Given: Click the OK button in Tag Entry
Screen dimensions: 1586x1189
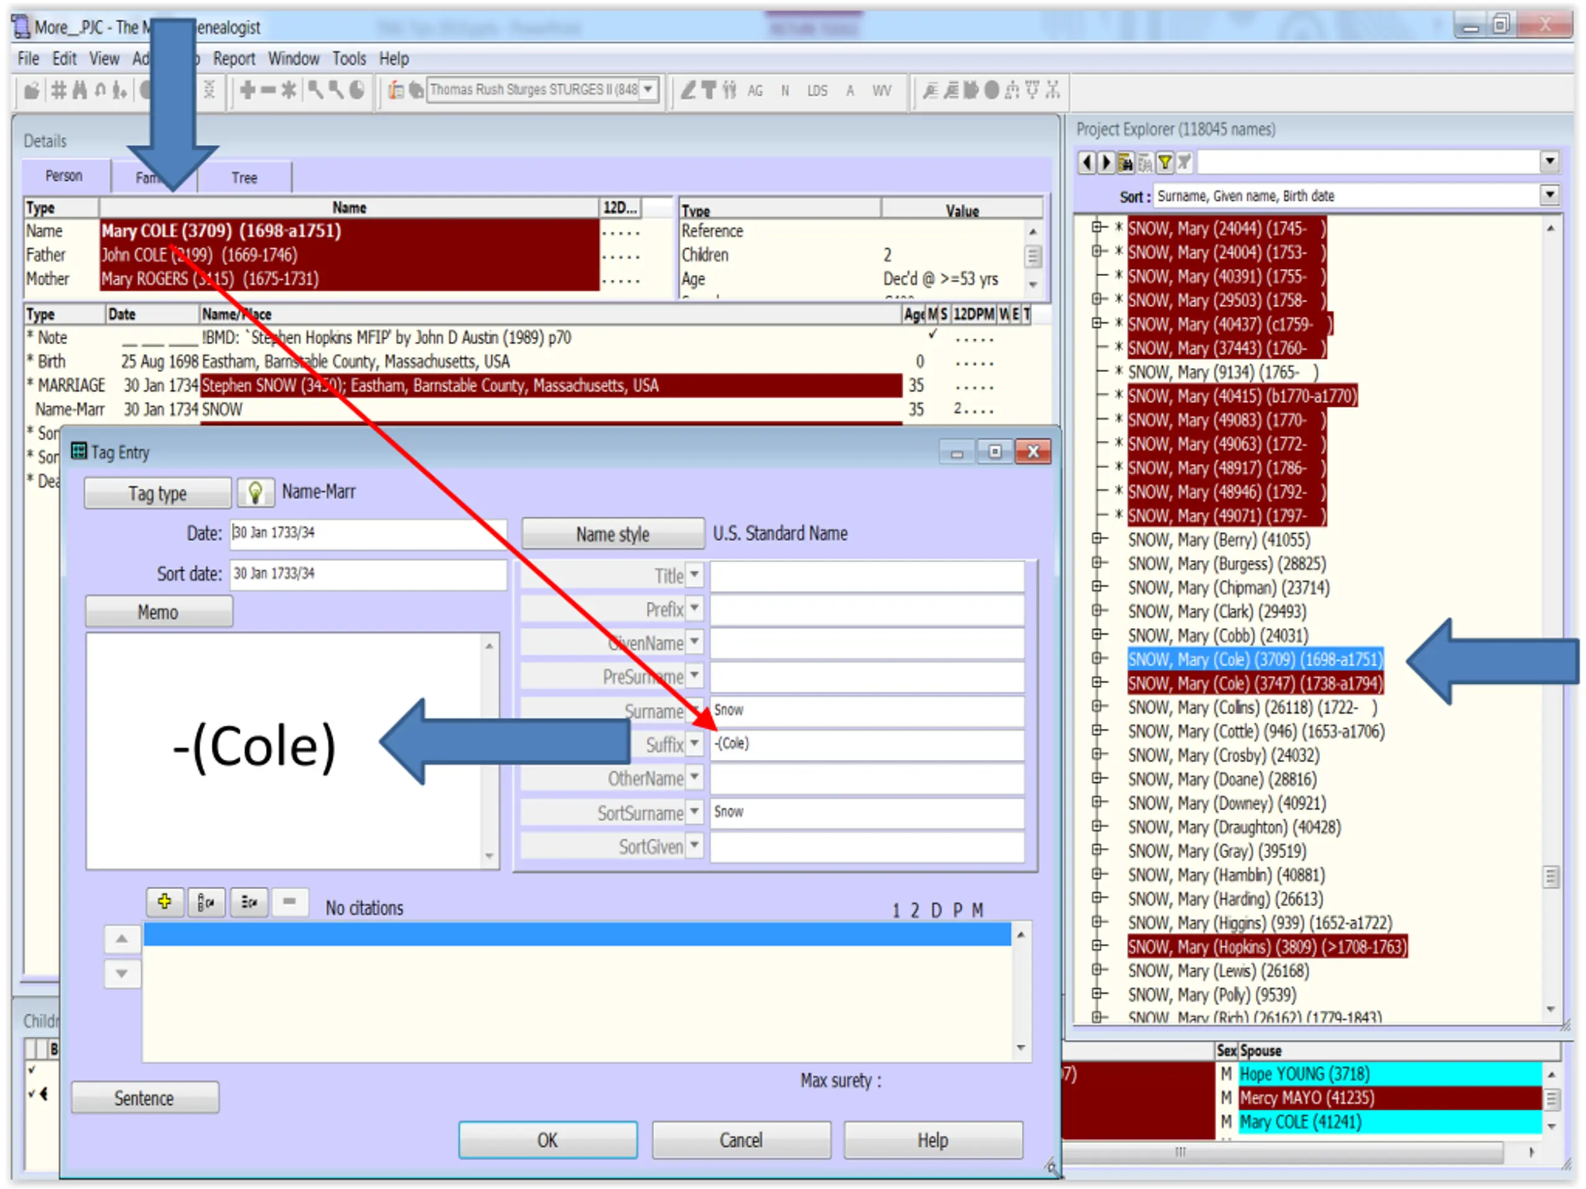Looking at the screenshot, I should tap(548, 1140).
